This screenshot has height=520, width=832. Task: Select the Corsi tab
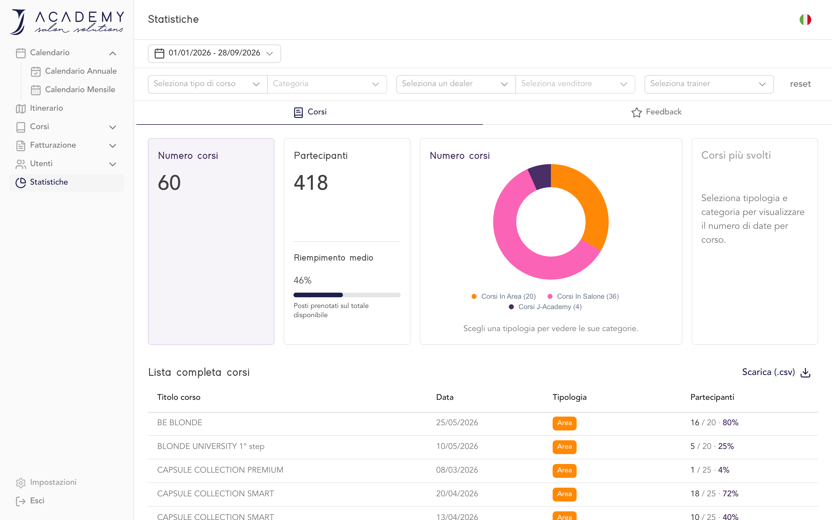310,112
